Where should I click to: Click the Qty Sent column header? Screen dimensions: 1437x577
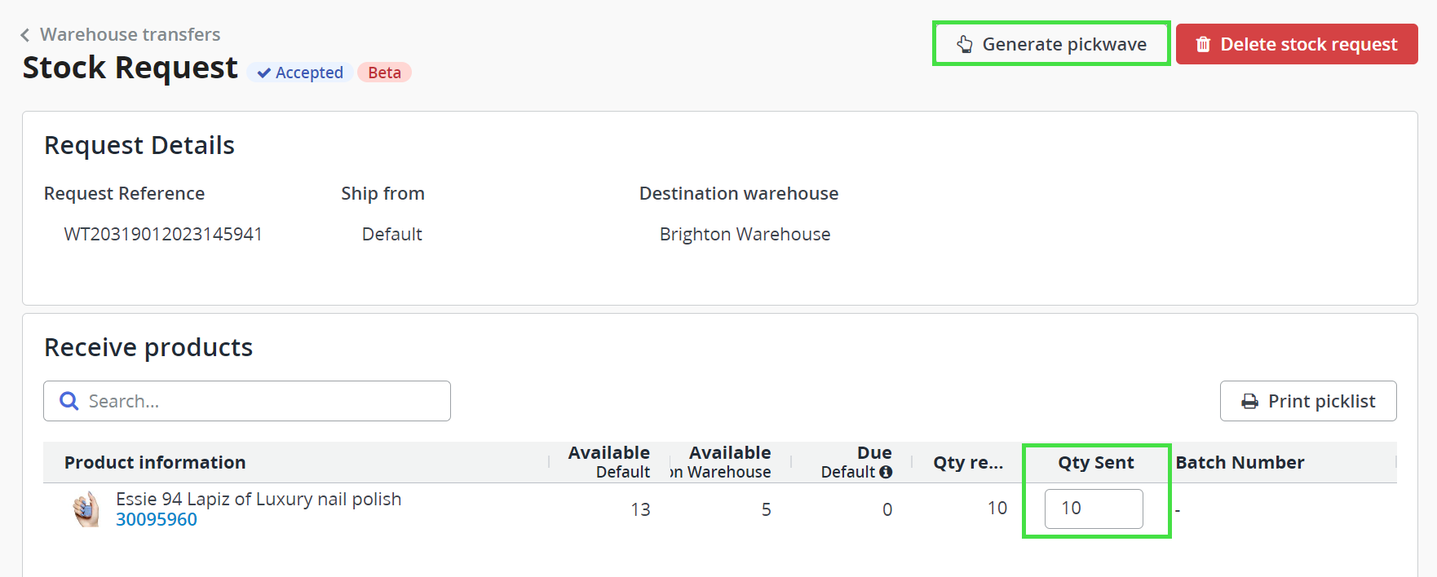point(1095,462)
